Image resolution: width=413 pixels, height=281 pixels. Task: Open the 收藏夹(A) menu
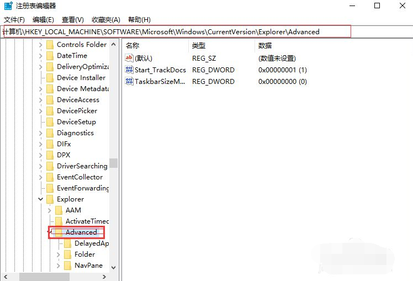pyautogui.click(x=105, y=19)
